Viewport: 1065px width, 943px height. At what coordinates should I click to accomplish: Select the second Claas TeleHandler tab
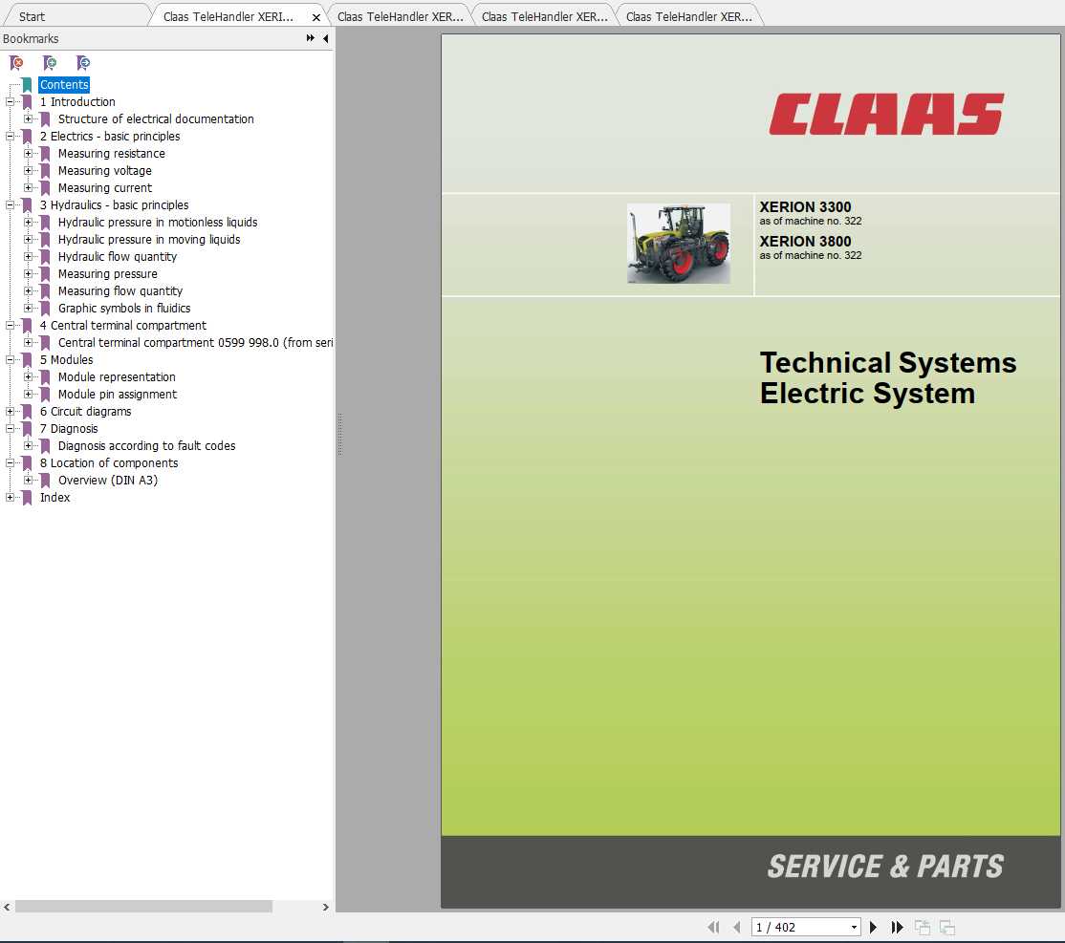(400, 16)
